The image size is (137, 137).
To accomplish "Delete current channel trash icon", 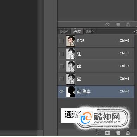I will click(128, 133).
